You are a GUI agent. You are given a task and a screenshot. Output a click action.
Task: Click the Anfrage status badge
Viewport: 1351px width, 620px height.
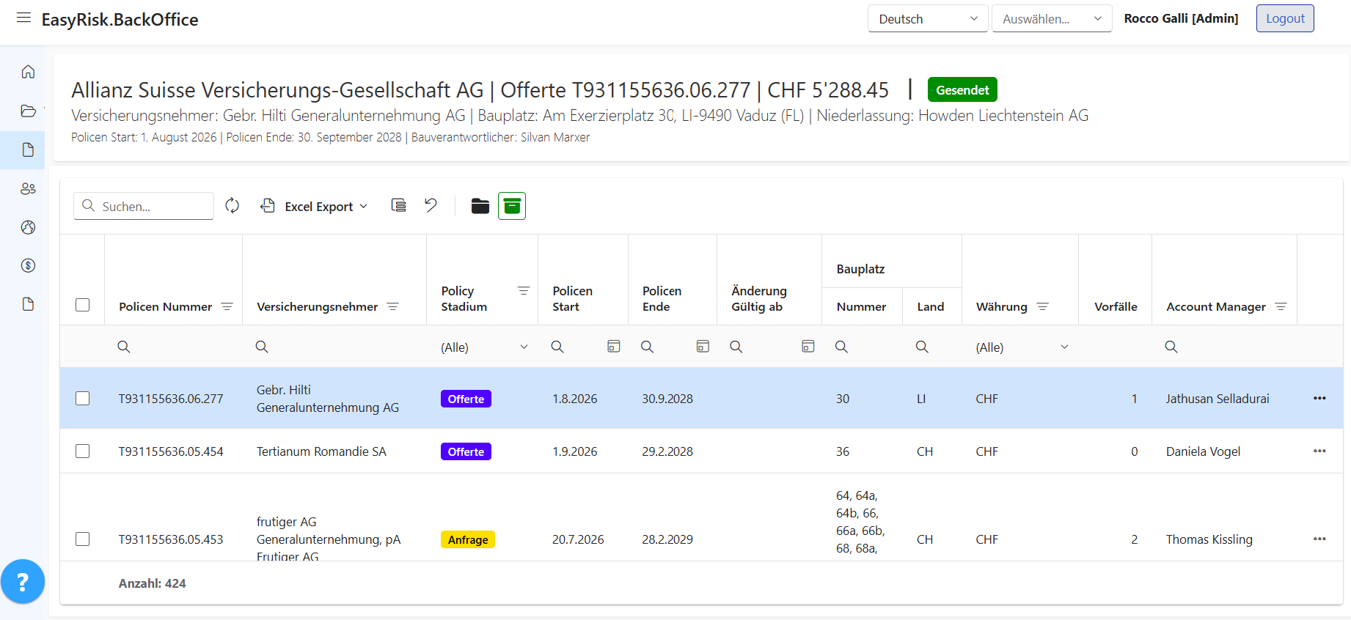[x=468, y=539]
